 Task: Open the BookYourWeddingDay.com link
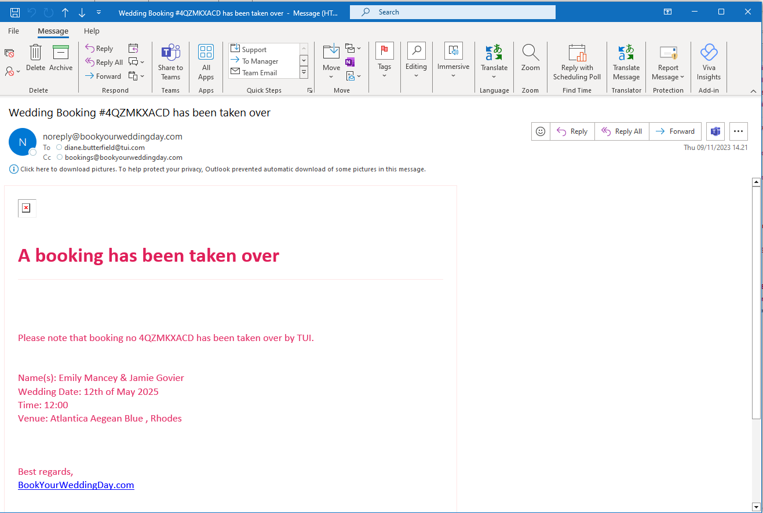point(76,485)
